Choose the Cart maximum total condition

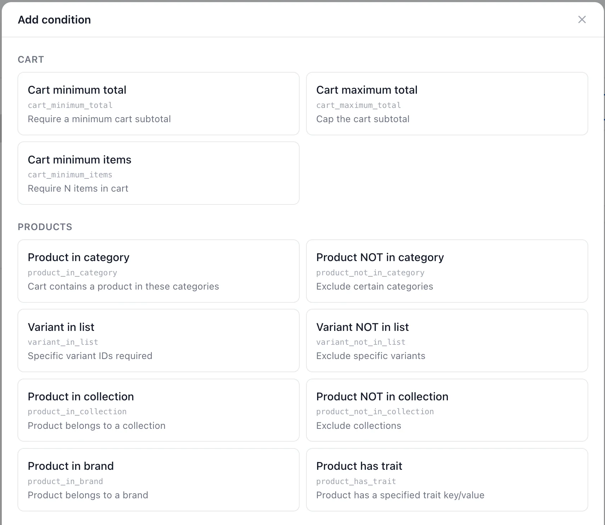coord(447,104)
